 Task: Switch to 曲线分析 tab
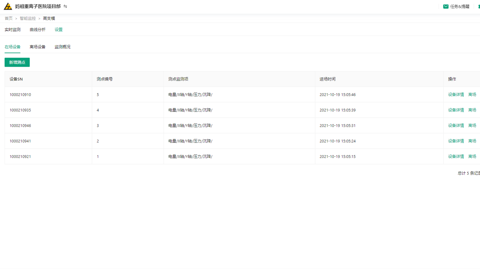click(x=37, y=30)
